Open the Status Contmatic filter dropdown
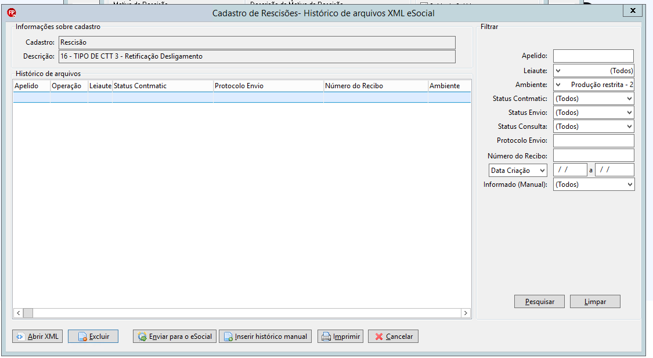653x358 pixels. pos(594,99)
